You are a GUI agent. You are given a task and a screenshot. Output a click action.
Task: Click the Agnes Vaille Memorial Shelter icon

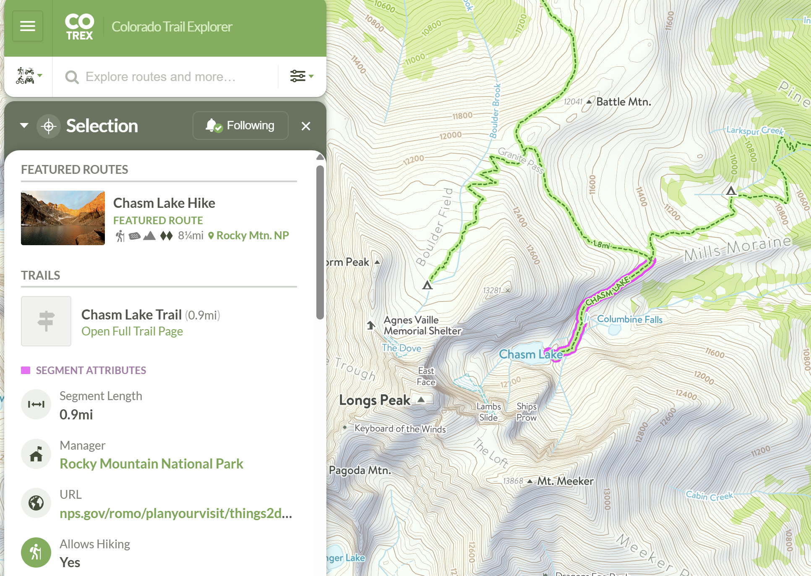point(371,325)
